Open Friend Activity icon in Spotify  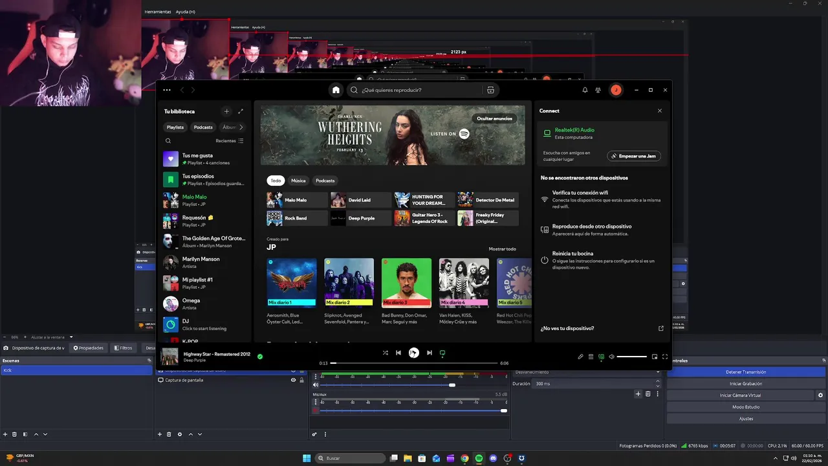pos(598,90)
